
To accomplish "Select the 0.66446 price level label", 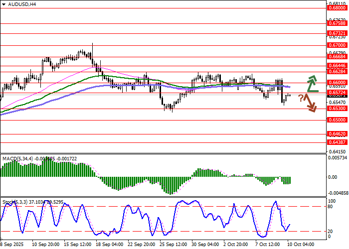I will 337,66.
